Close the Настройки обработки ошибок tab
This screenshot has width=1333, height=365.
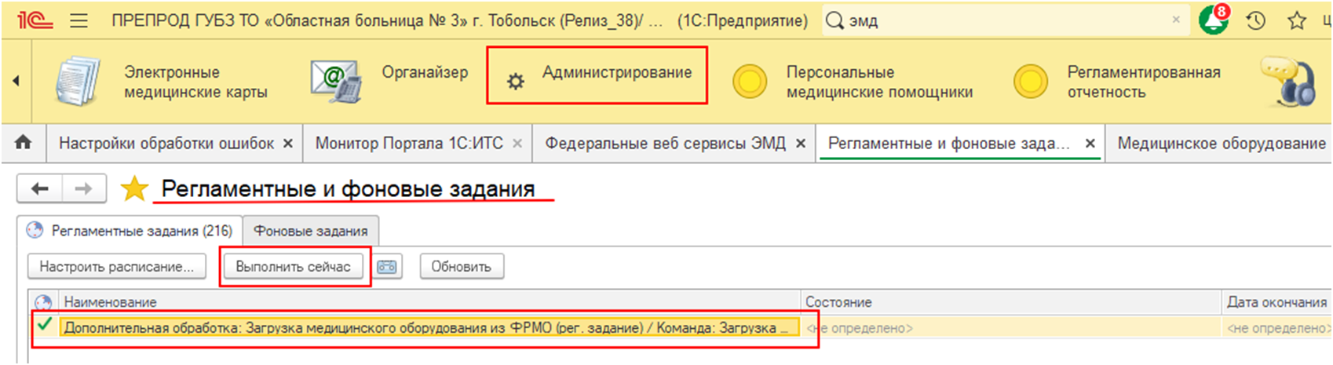click(288, 144)
